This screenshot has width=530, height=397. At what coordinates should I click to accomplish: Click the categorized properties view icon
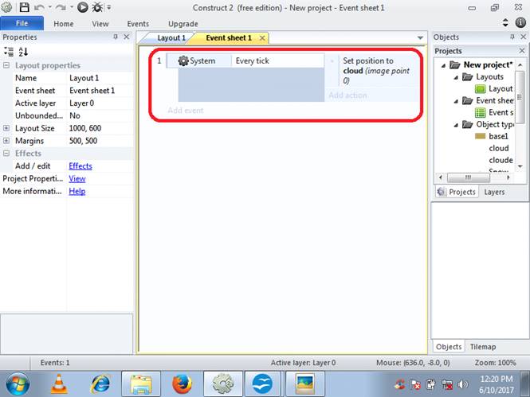click(x=9, y=52)
